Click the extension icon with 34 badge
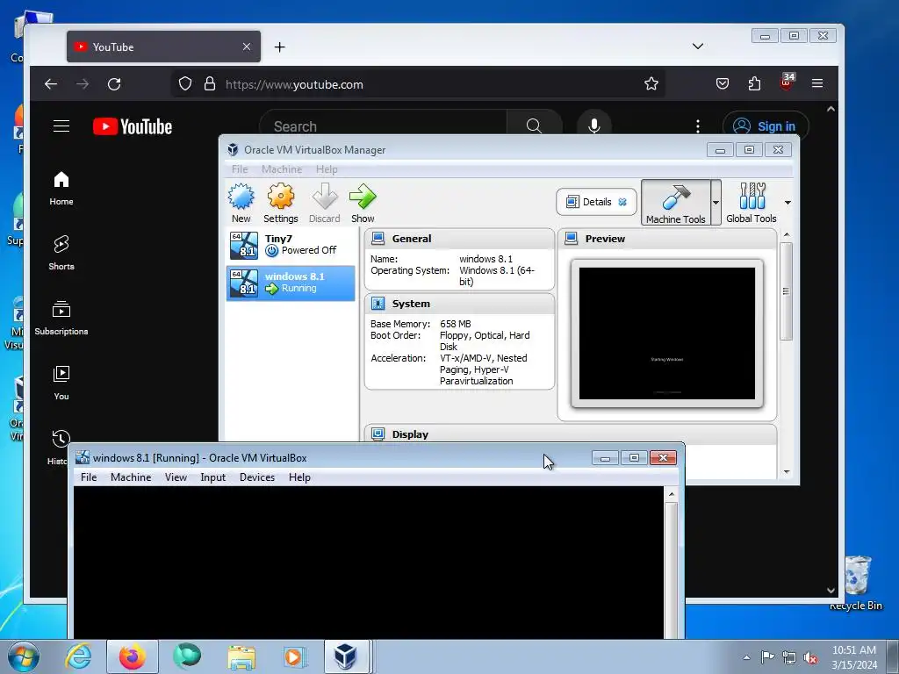The height and width of the screenshot is (674, 899). point(788,82)
